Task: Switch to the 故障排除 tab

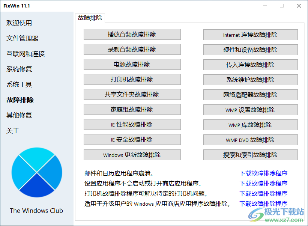Action: (90, 18)
